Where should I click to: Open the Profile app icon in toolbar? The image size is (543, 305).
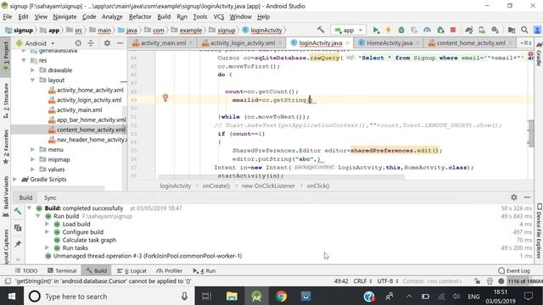pyautogui.click(x=427, y=30)
